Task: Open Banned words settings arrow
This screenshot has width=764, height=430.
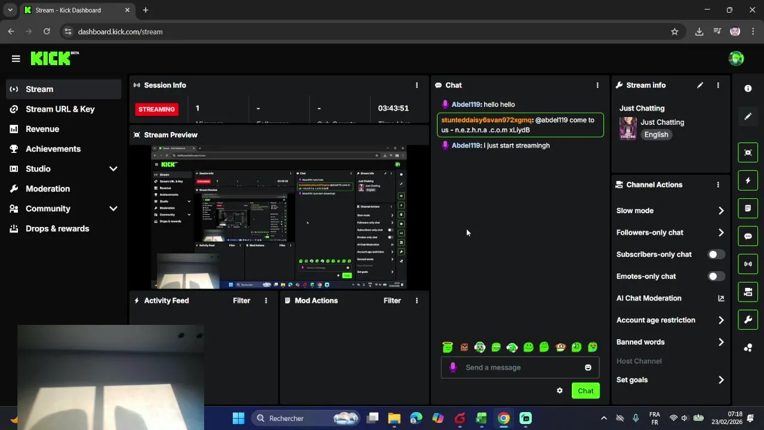Action: [x=721, y=342]
